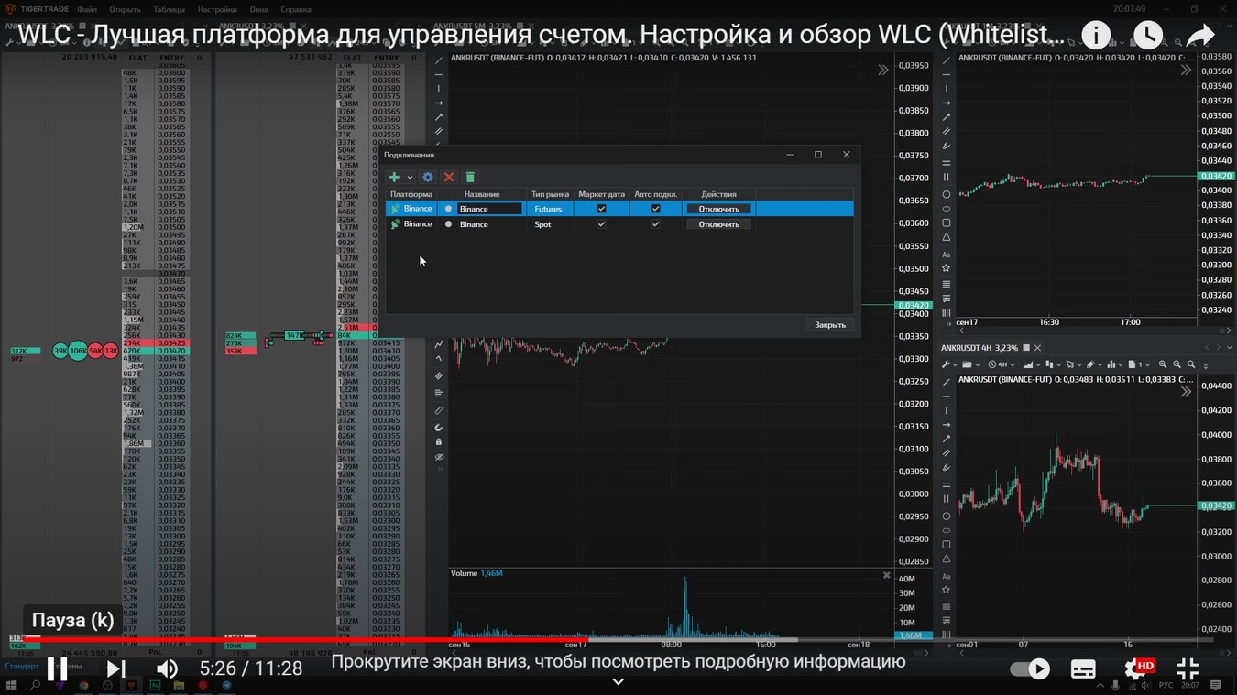Toggle the lock drawings icon in the center chart

pyautogui.click(x=438, y=442)
